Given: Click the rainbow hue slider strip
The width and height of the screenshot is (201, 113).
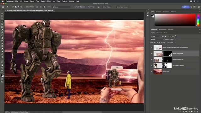Looking at the screenshot, I should [198, 20].
